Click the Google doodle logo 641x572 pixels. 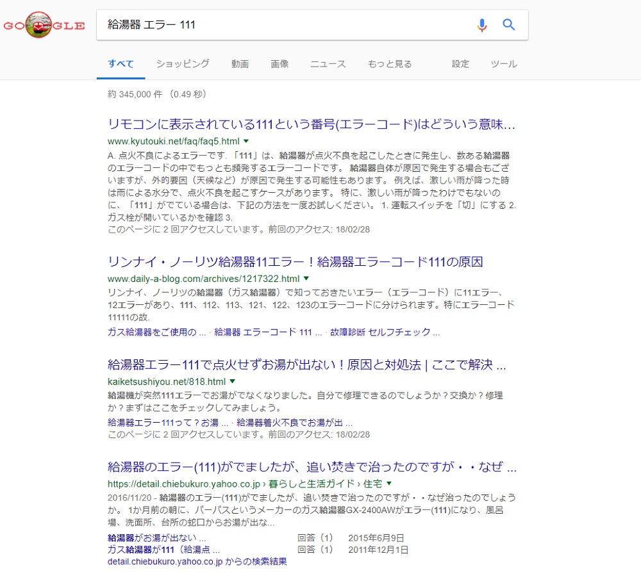click(44, 25)
